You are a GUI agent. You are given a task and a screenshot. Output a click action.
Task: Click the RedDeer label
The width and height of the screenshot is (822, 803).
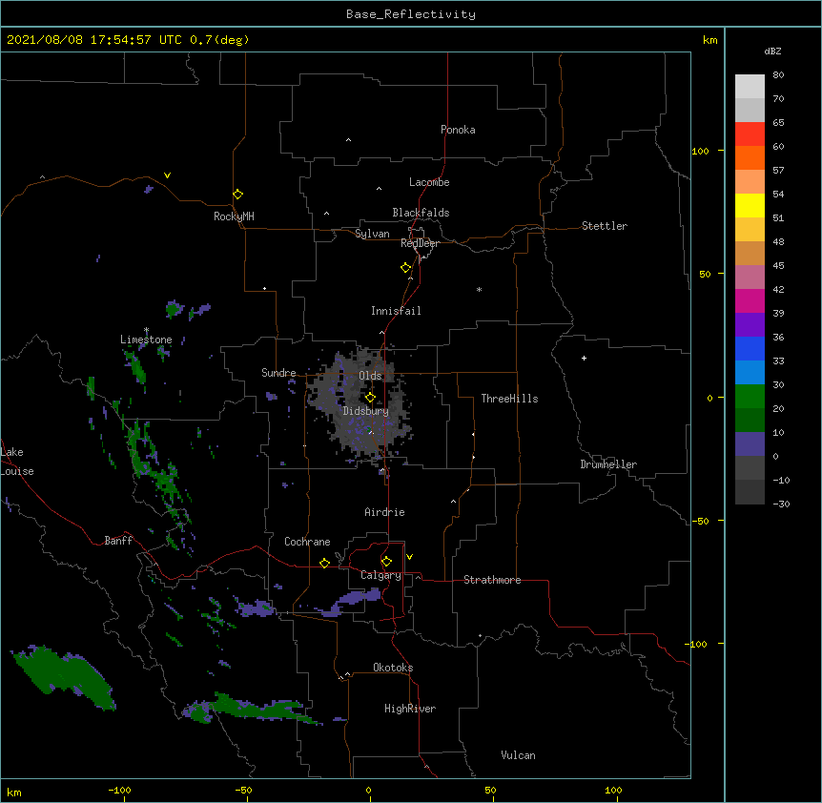coord(420,243)
